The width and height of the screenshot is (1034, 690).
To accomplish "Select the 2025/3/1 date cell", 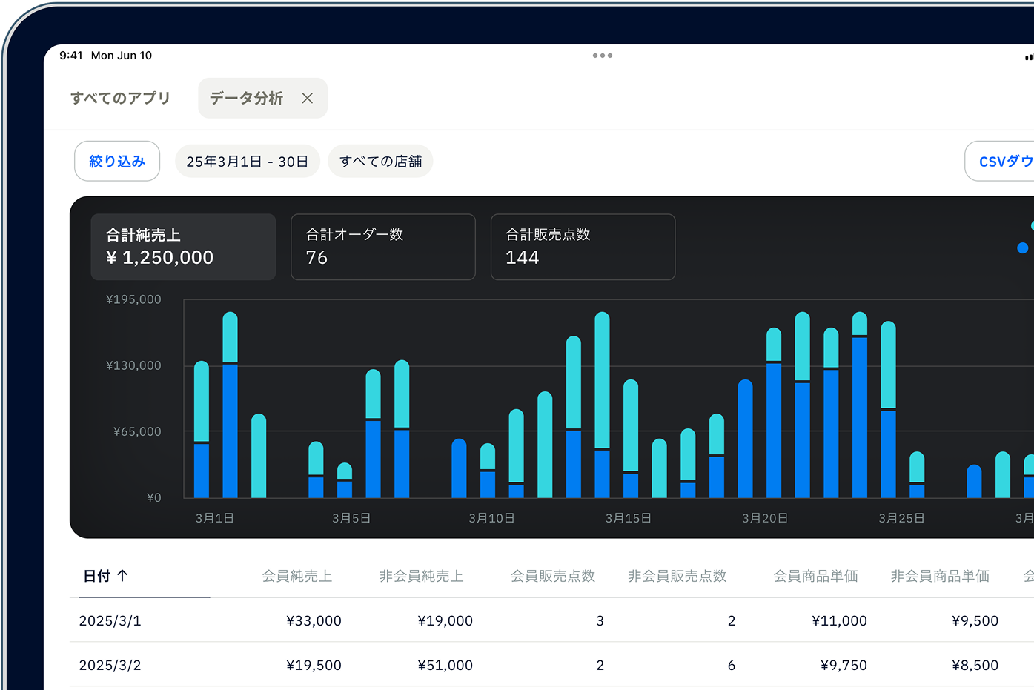I will coord(110,620).
